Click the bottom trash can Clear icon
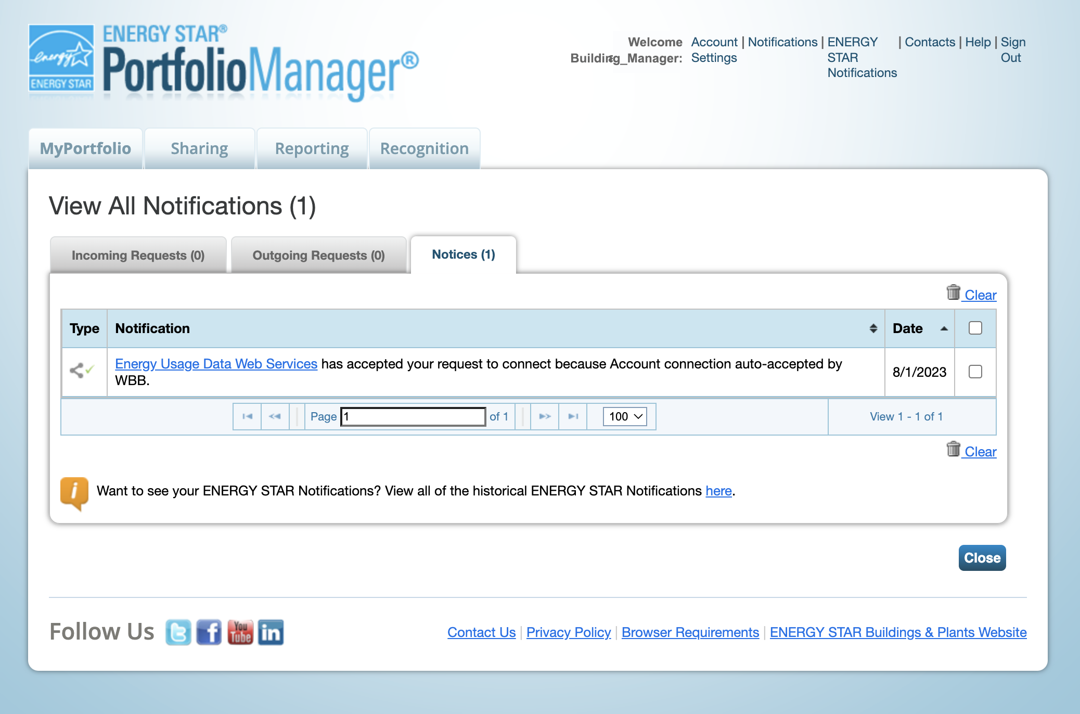The width and height of the screenshot is (1080, 714). click(x=953, y=449)
